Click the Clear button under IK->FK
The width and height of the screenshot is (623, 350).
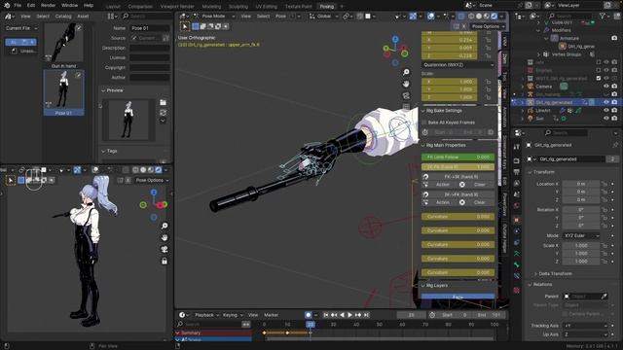(x=480, y=202)
